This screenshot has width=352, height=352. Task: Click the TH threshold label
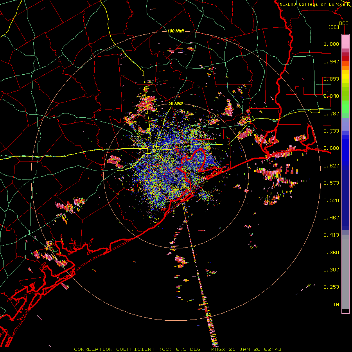pos(336,305)
